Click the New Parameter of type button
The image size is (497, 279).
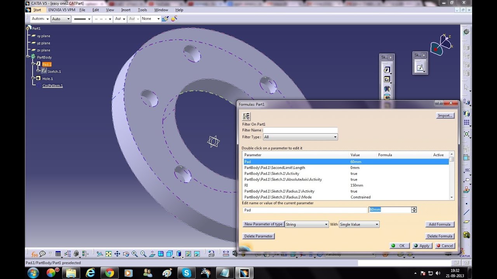pos(263,224)
